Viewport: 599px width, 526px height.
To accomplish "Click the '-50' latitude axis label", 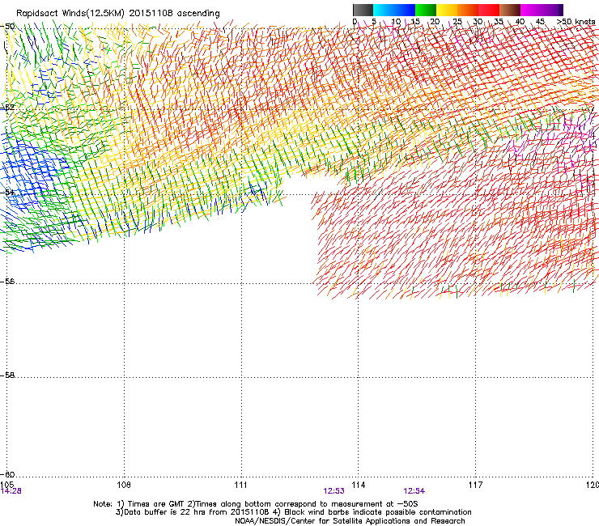I will [7, 27].
